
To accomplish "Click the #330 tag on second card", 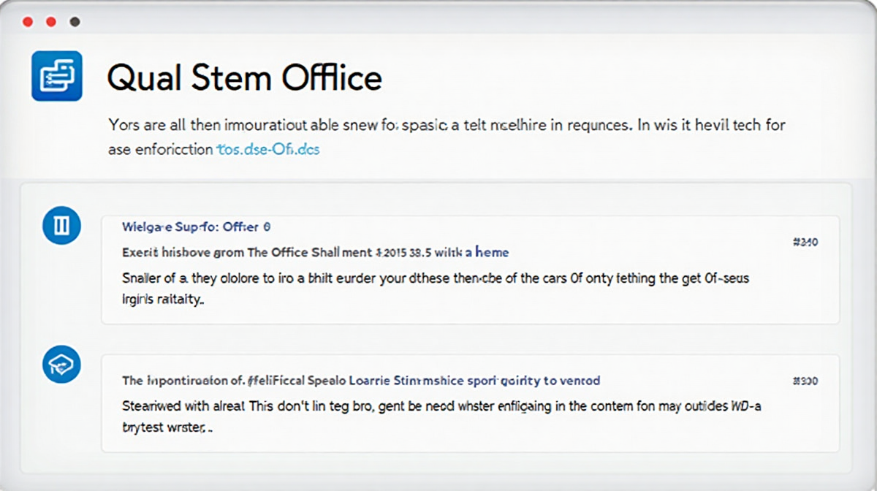I will point(805,381).
